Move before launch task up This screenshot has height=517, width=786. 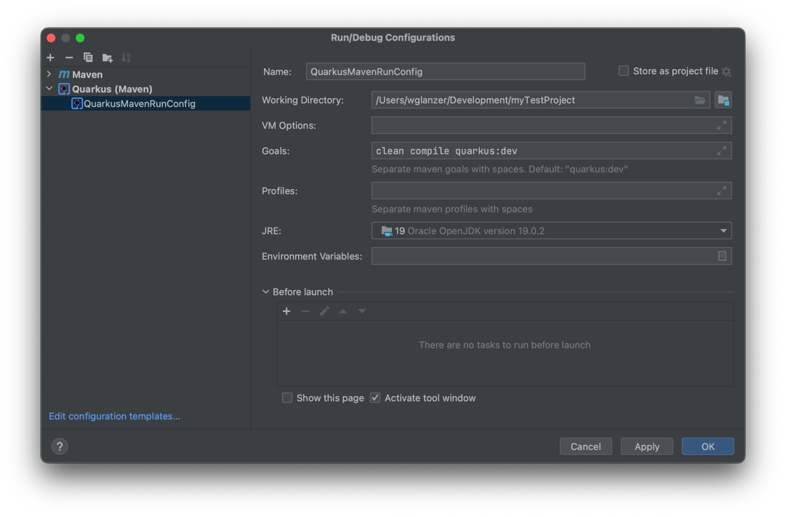343,311
